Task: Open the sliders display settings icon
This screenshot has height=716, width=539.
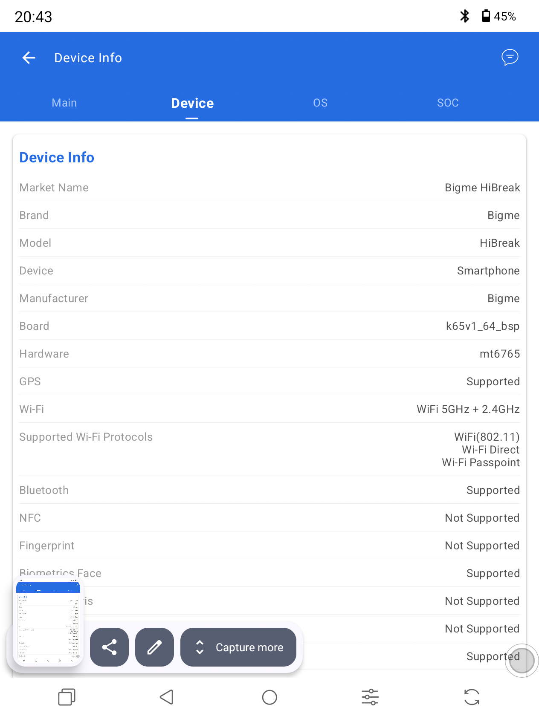Action: (x=370, y=697)
